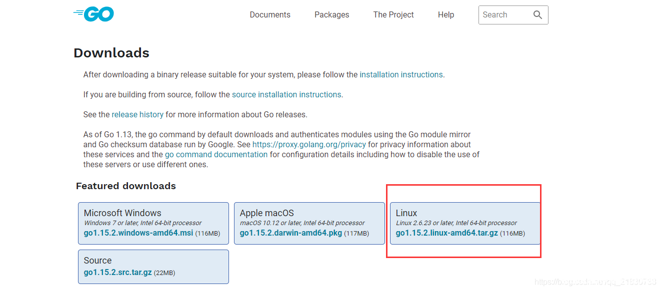Open the Documents menu item

[270, 15]
